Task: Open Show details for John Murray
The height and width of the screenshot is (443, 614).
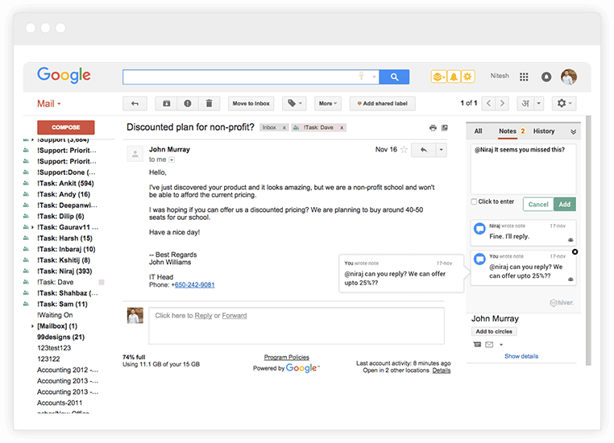Action: 521,356
